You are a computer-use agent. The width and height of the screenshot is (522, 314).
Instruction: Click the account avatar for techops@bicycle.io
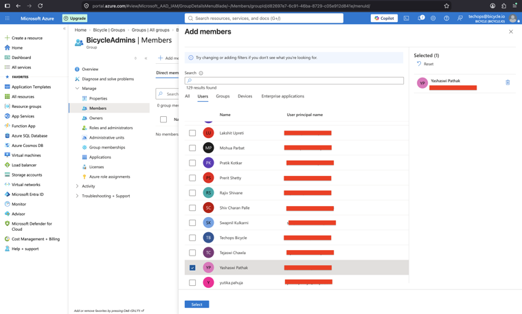[x=513, y=19]
